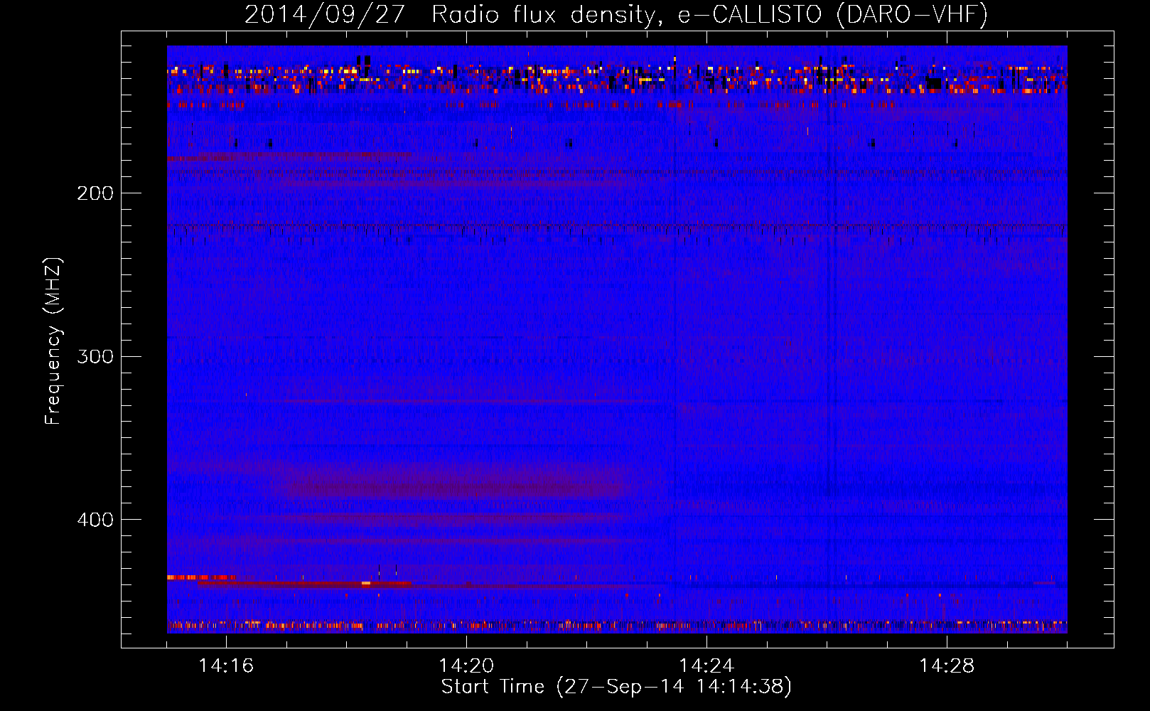Click the 14:20 time tick label
Image resolution: width=1150 pixels, height=711 pixels.
point(466,665)
